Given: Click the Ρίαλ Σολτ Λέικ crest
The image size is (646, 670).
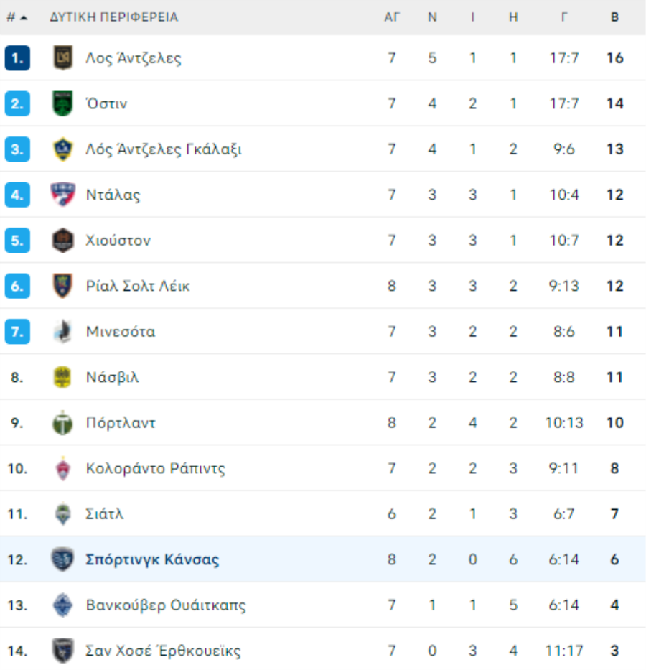Looking at the screenshot, I should [x=62, y=286].
